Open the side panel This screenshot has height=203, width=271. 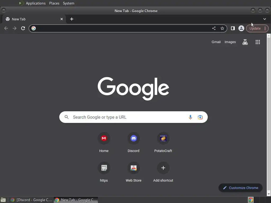click(233, 28)
